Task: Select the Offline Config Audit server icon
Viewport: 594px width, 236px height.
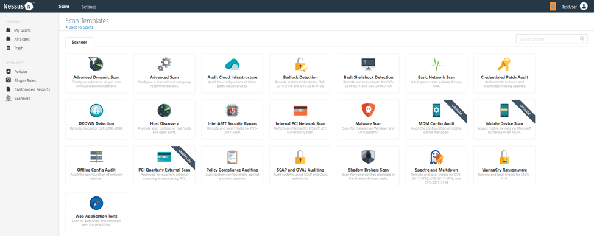Action: click(x=96, y=156)
